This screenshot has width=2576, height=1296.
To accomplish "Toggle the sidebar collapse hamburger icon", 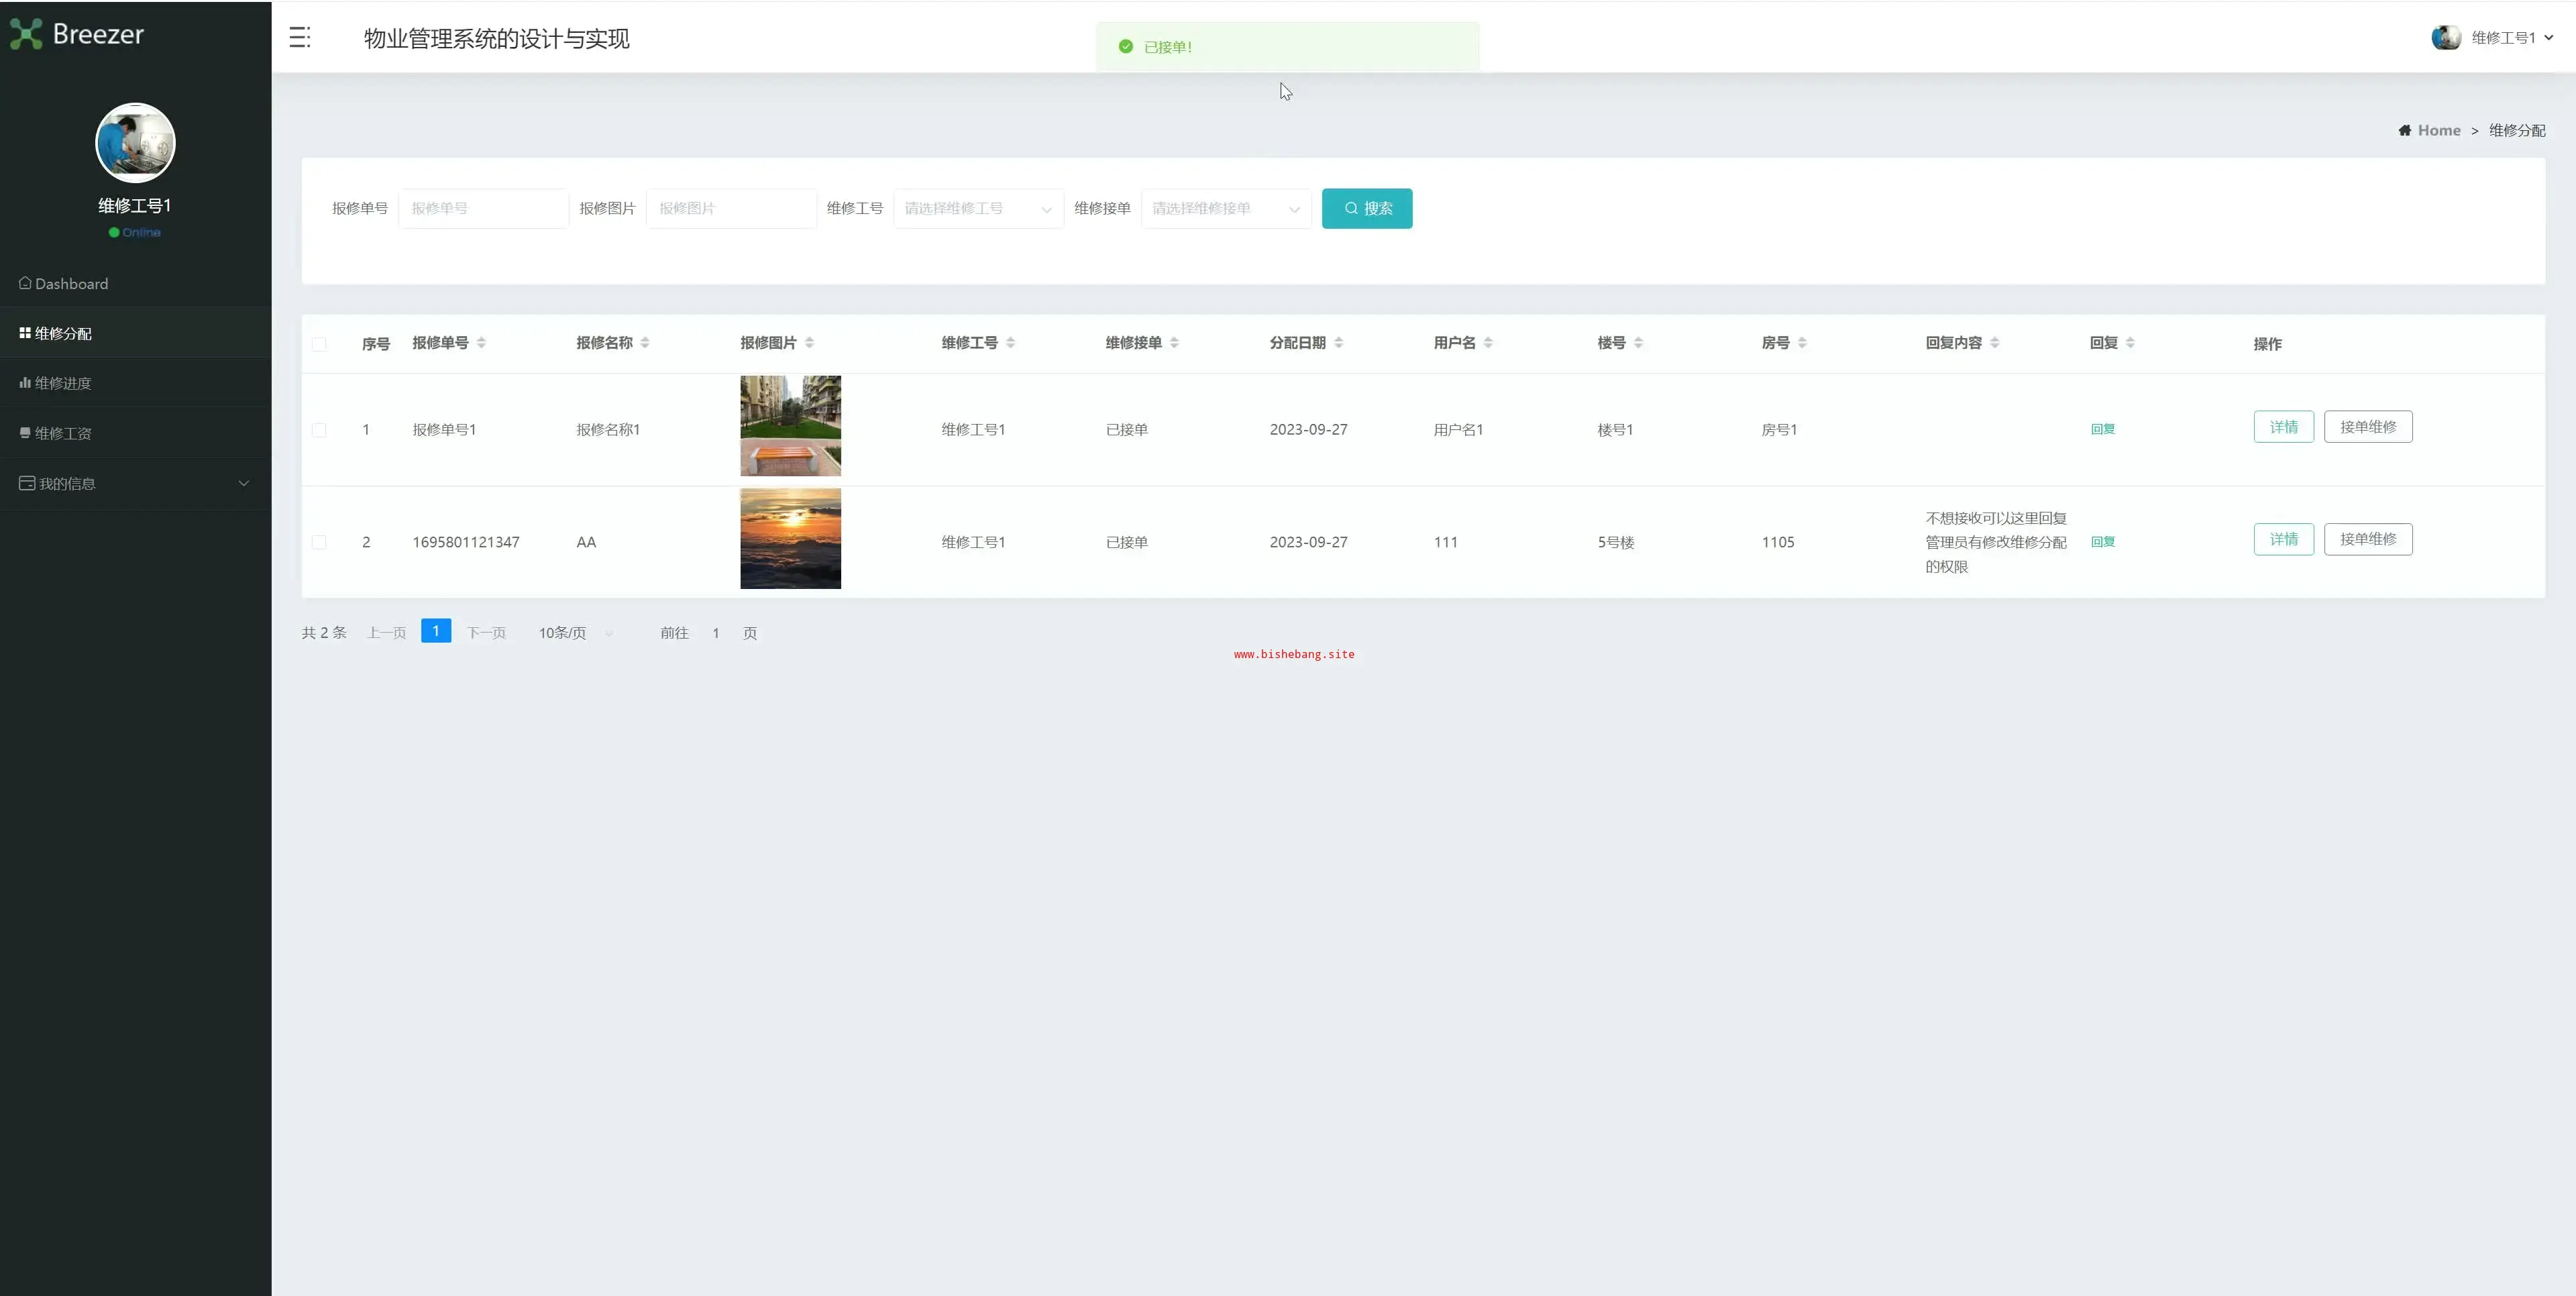I will pyautogui.click(x=299, y=38).
